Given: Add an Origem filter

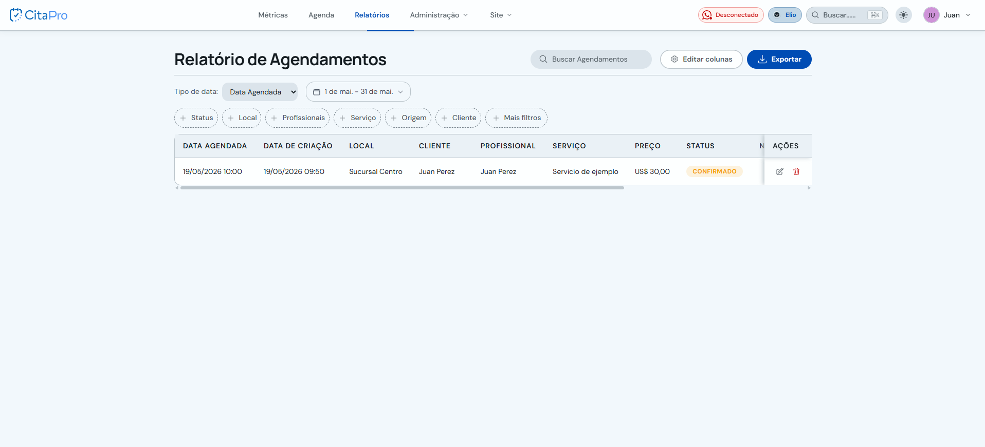Looking at the screenshot, I should tap(408, 118).
